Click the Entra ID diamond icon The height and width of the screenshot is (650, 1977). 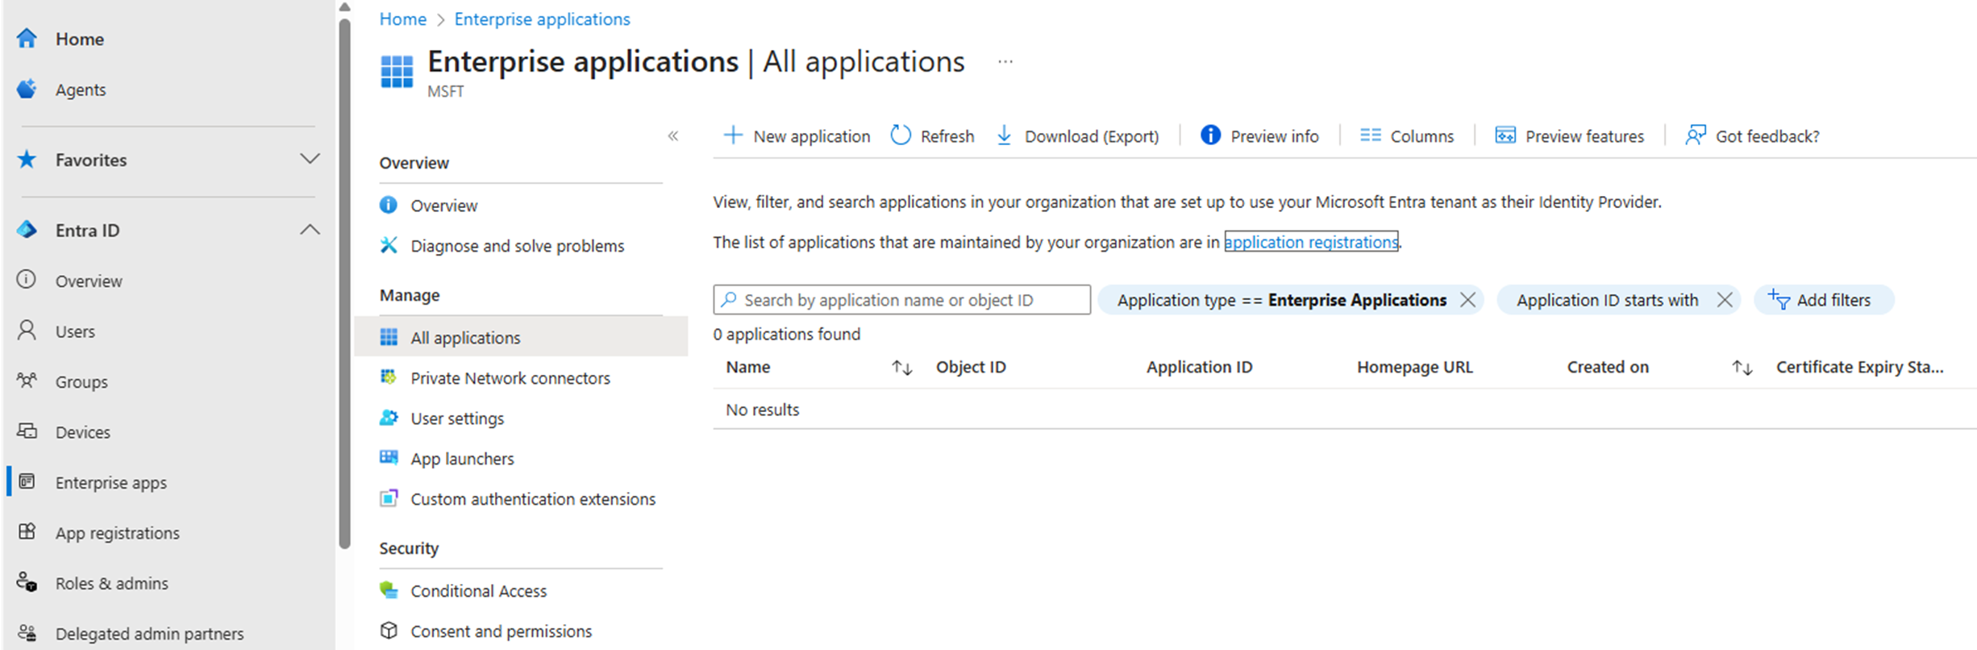(27, 230)
